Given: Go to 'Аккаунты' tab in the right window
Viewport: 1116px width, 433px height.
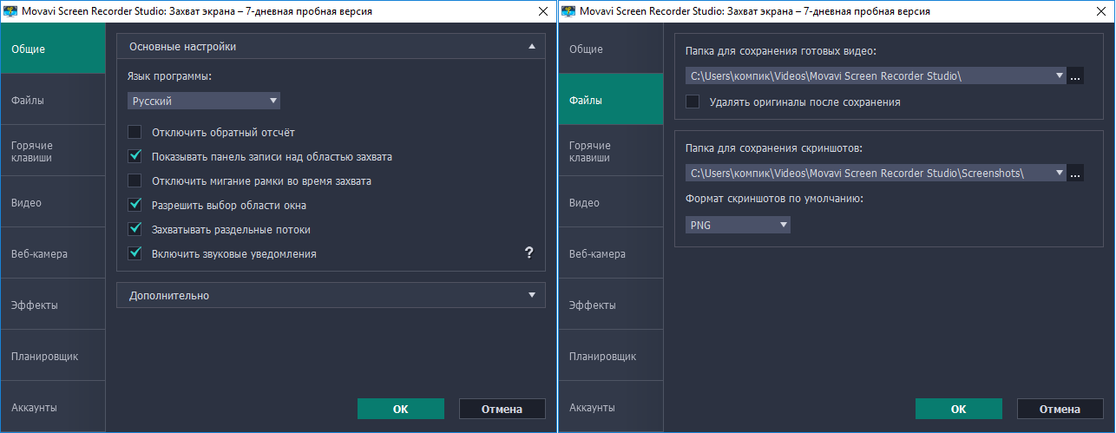Looking at the screenshot, I should 611,407.
